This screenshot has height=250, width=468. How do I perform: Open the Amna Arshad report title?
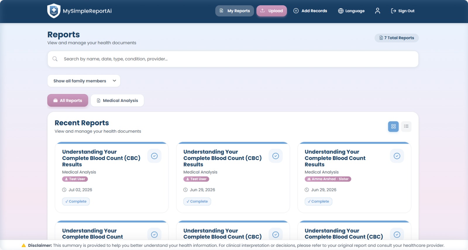click(x=335, y=158)
